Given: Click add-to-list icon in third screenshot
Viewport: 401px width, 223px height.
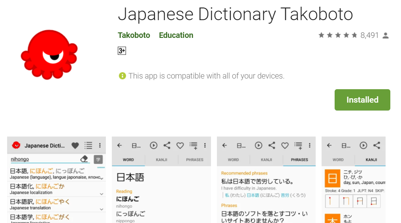Looking at the screenshot, I should pos(298,146).
